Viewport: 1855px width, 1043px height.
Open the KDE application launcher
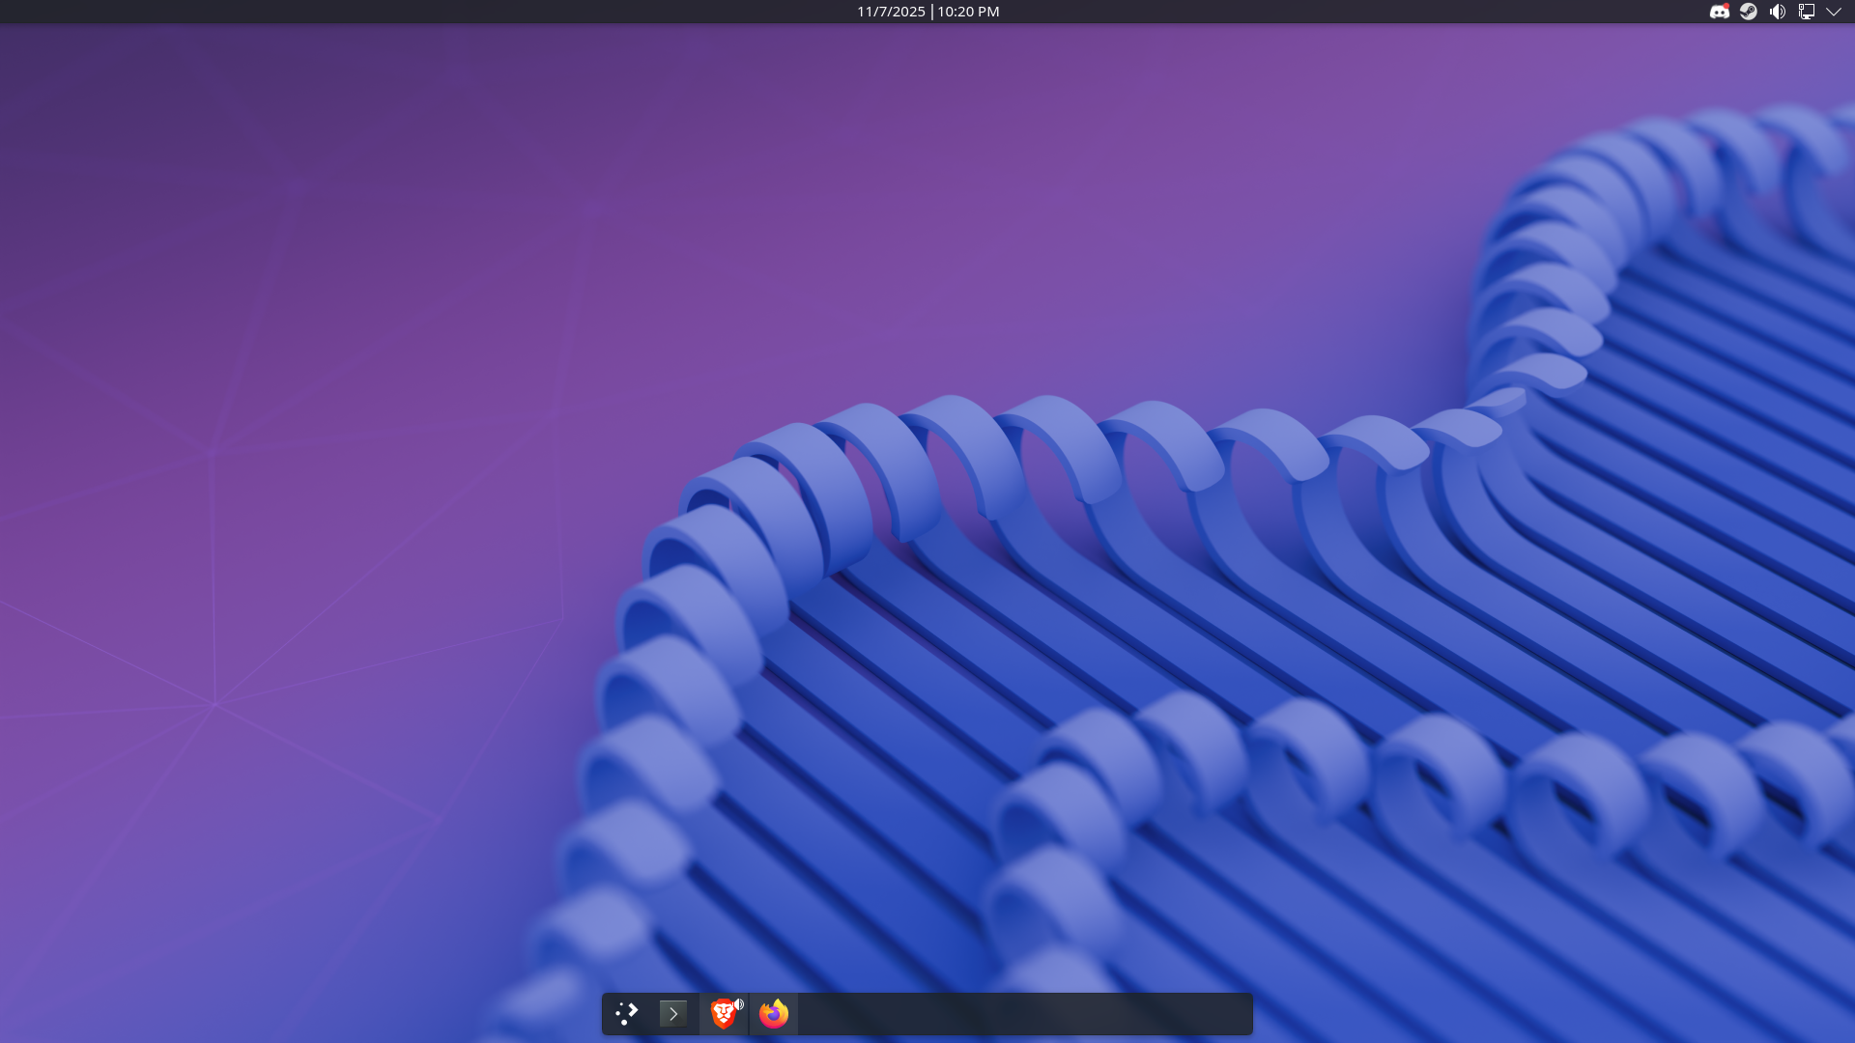tap(626, 1013)
